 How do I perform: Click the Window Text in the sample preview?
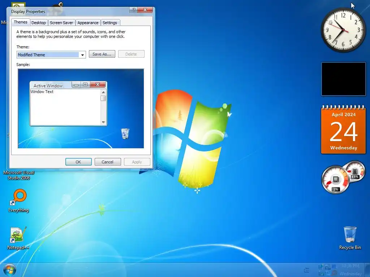pos(42,92)
